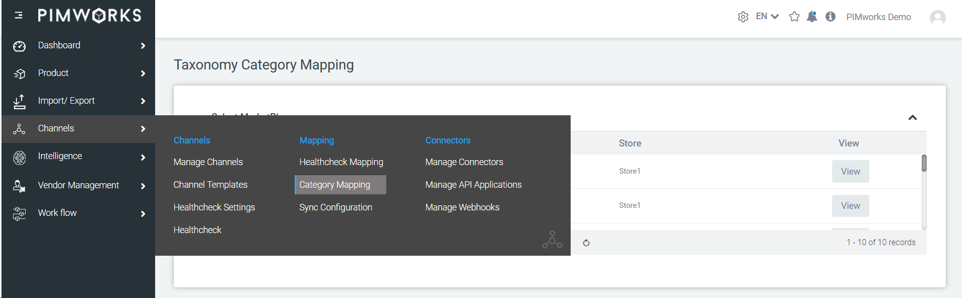Screen dimensions: 962x298
Task: Click the hamburger menu icon beside PIMworks logo
Action: click(x=19, y=15)
